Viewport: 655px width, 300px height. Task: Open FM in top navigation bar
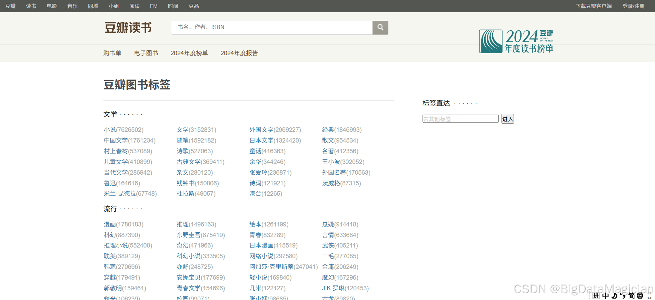pyautogui.click(x=154, y=6)
